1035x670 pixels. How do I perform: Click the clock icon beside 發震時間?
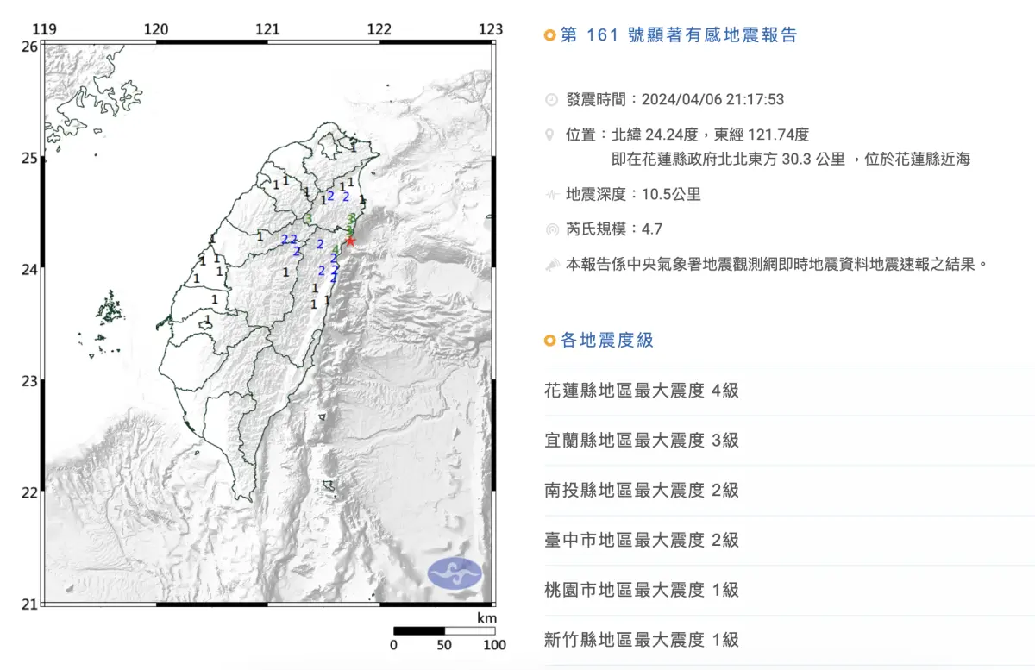pyautogui.click(x=551, y=100)
